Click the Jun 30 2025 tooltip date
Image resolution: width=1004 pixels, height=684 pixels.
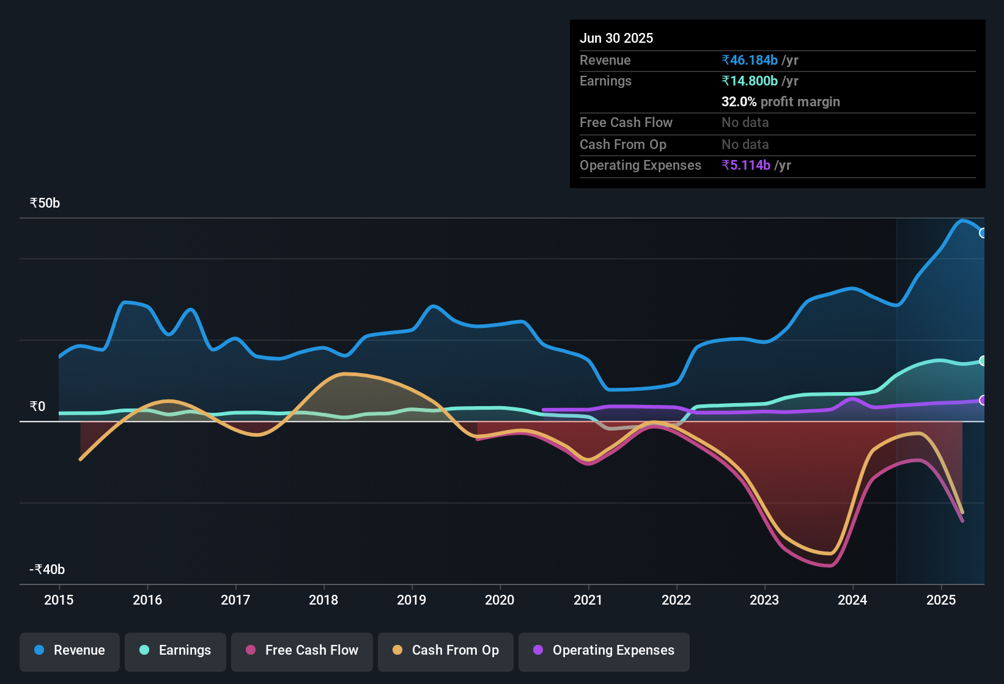click(x=616, y=38)
